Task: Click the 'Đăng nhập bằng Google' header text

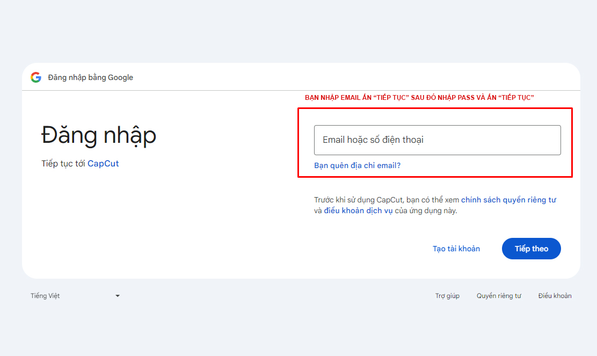Action: [91, 77]
